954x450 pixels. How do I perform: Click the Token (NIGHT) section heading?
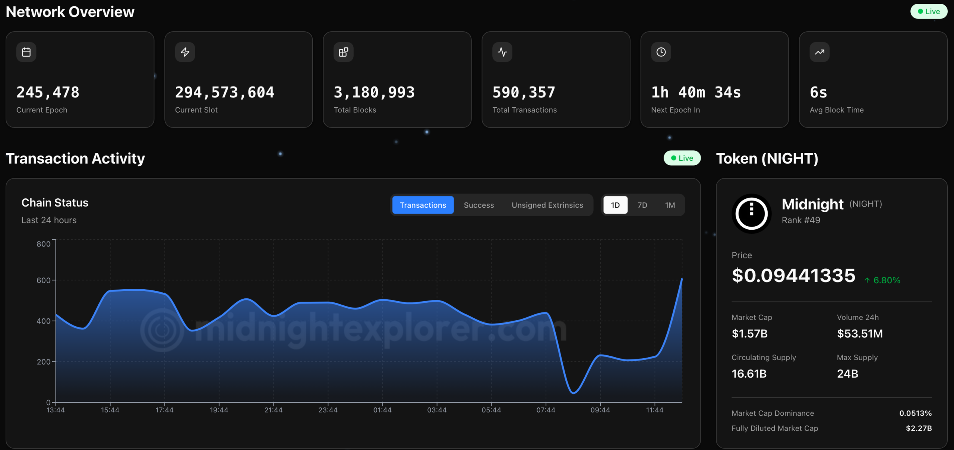[x=767, y=158]
